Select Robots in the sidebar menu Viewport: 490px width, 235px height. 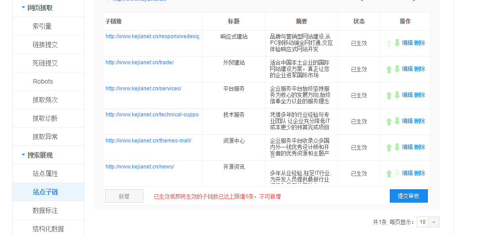pyautogui.click(x=43, y=81)
